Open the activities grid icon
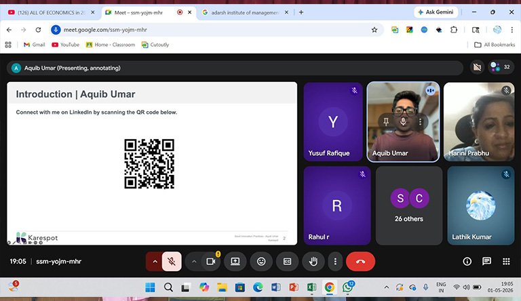Viewport: 521px width, 301px height. click(506, 262)
